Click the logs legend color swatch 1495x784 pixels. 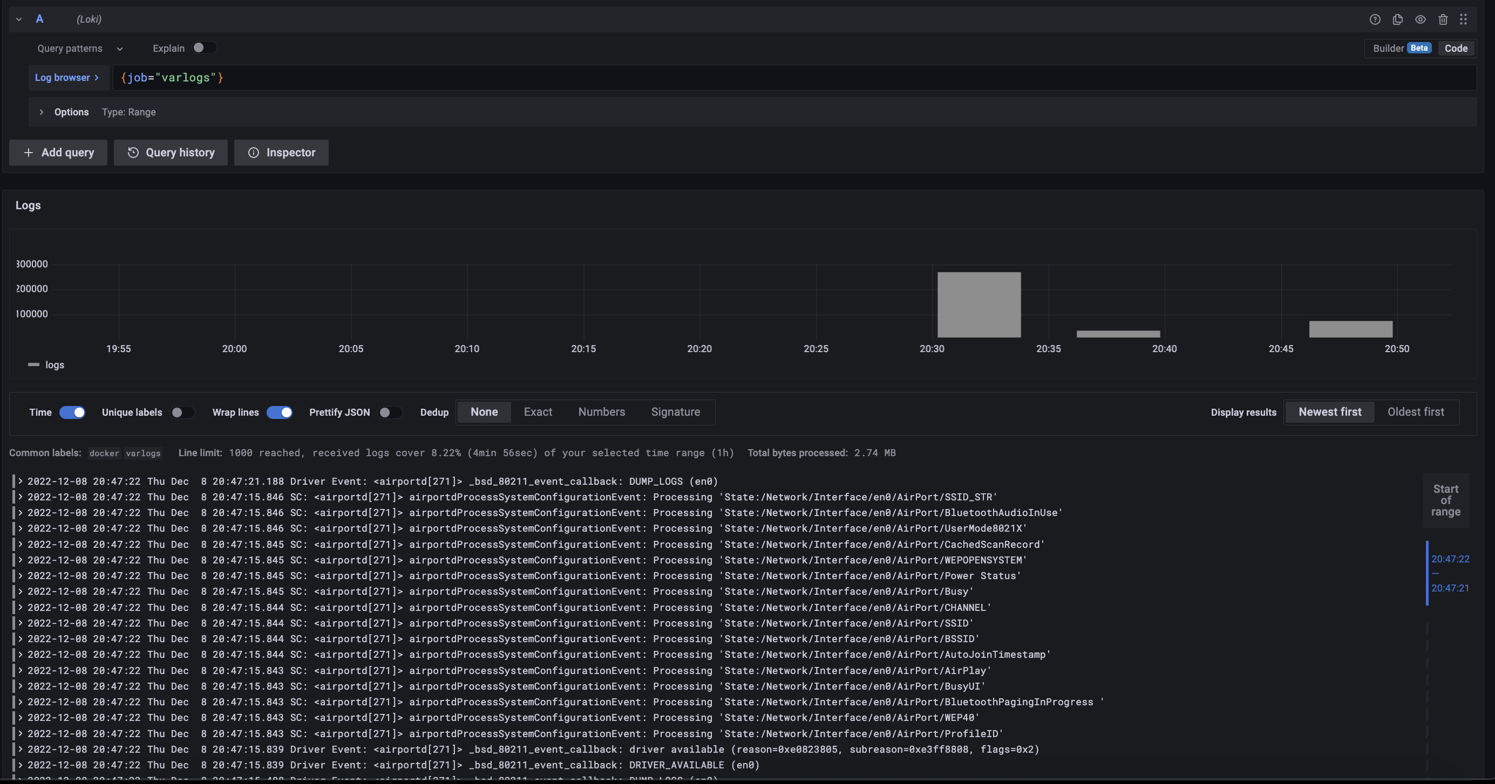coord(33,365)
